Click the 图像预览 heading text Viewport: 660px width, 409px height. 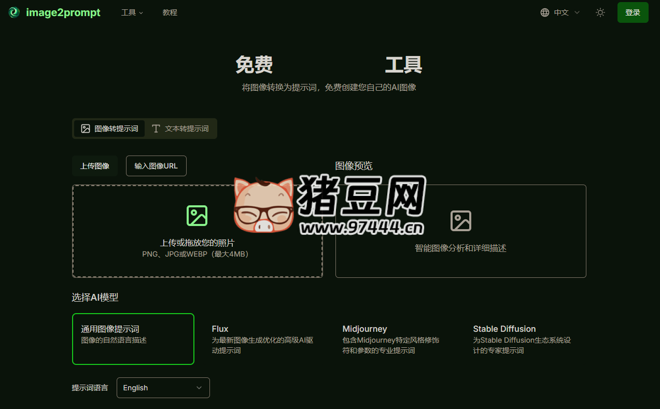(x=354, y=166)
